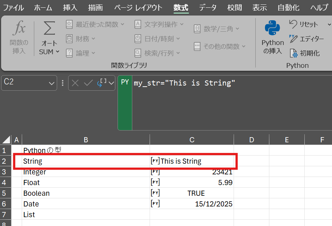Select row 4 header
Image resolution: width=332 pixels, height=226 pixels.
[5, 182]
